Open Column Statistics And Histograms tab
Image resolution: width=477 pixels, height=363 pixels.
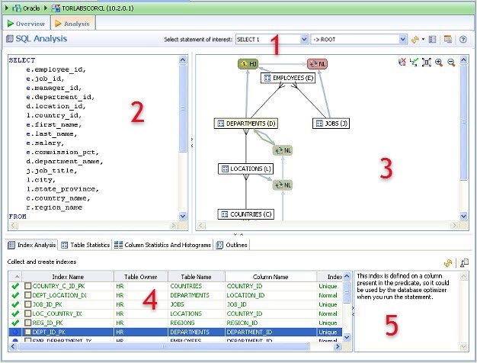point(162,245)
